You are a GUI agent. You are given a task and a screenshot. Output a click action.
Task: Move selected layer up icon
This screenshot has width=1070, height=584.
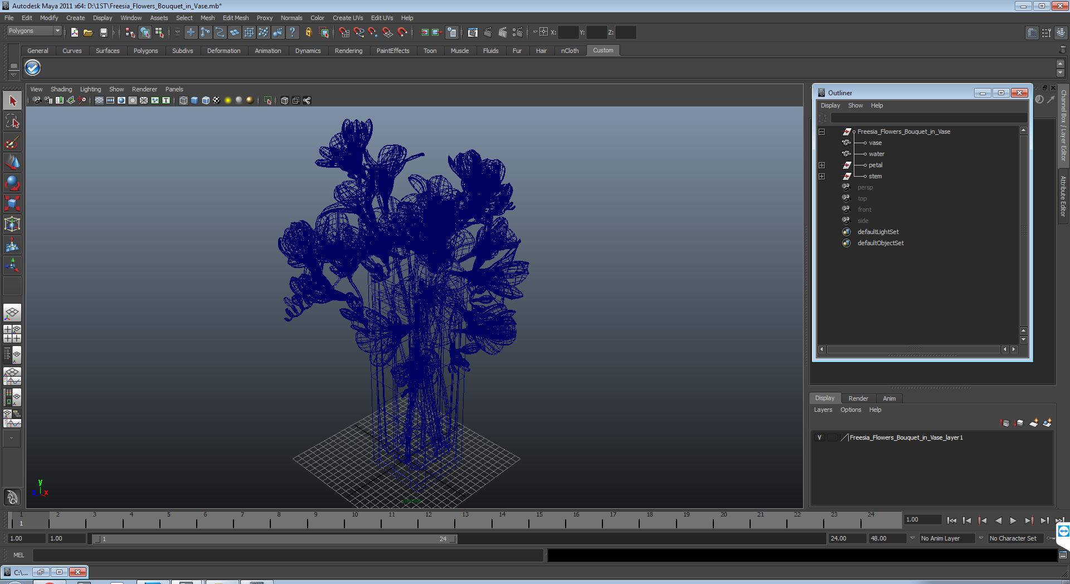tap(1005, 423)
